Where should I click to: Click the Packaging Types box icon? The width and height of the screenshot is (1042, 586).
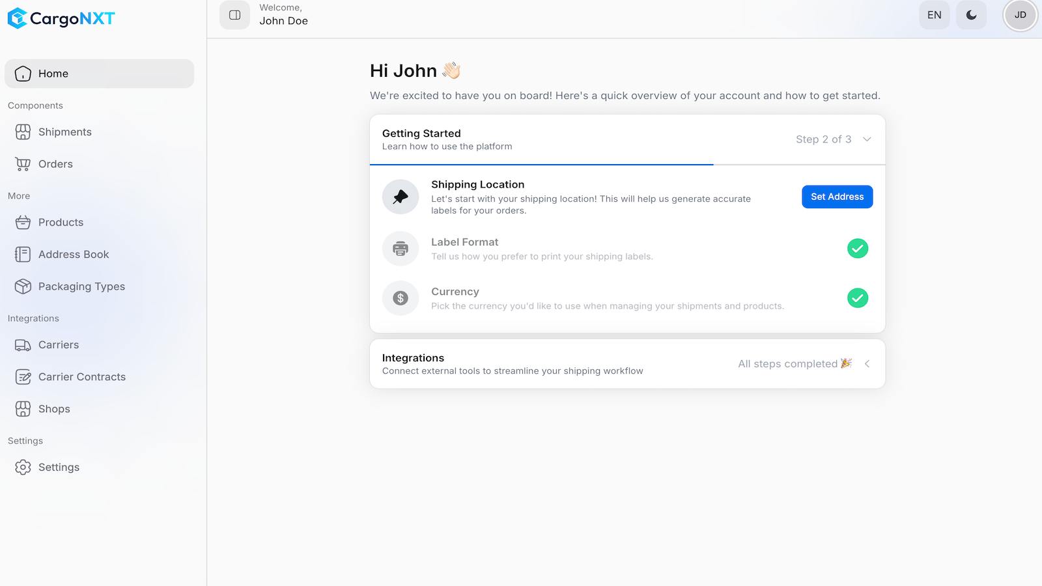pos(23,286)
